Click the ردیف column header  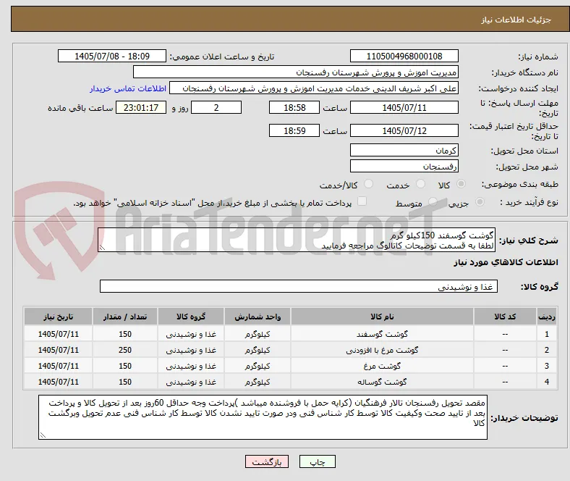tap(546, 317)
